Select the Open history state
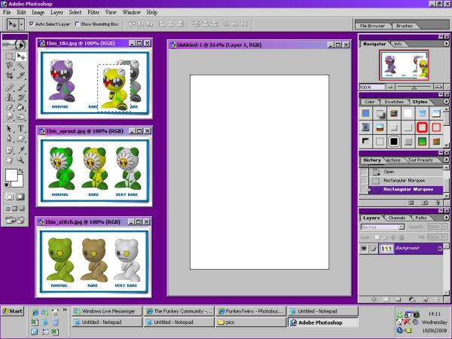452x339 pixels. coord(406,172)
